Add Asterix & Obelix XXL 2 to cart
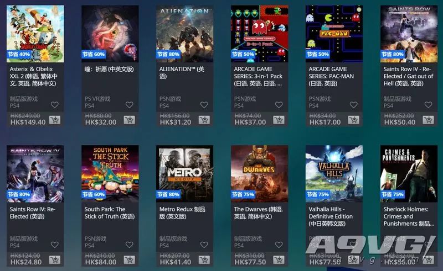 tap(54, 120)
